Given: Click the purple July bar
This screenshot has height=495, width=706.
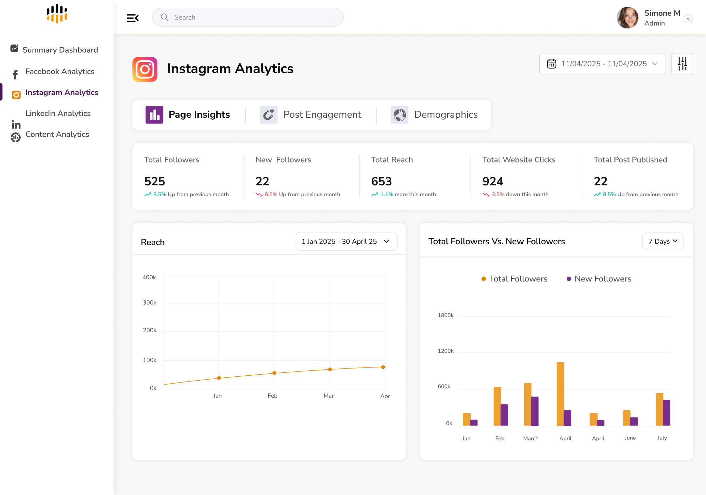Looking at the screenshot, I should click(666, 413).
